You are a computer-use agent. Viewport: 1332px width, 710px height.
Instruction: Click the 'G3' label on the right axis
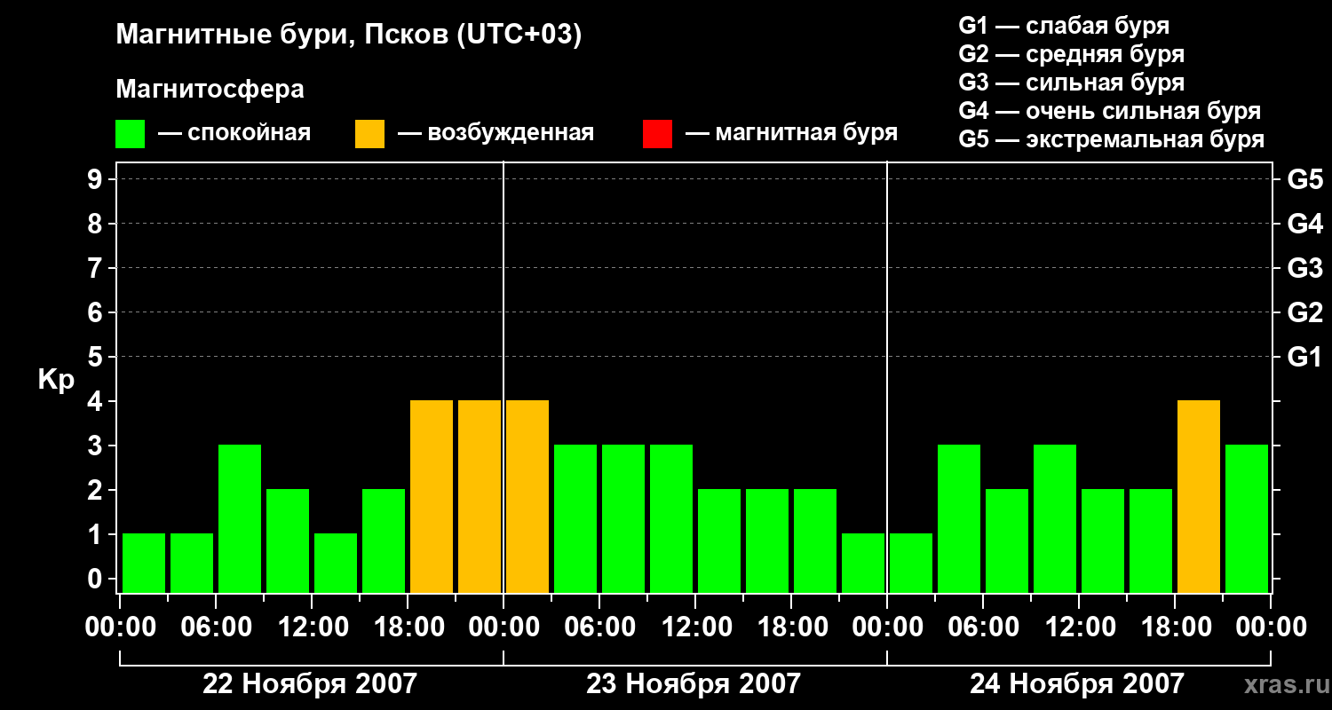(x=1304, y=268)
